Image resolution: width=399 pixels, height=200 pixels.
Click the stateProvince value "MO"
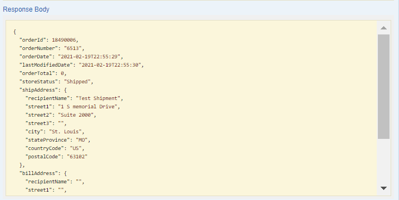point(81,140)
